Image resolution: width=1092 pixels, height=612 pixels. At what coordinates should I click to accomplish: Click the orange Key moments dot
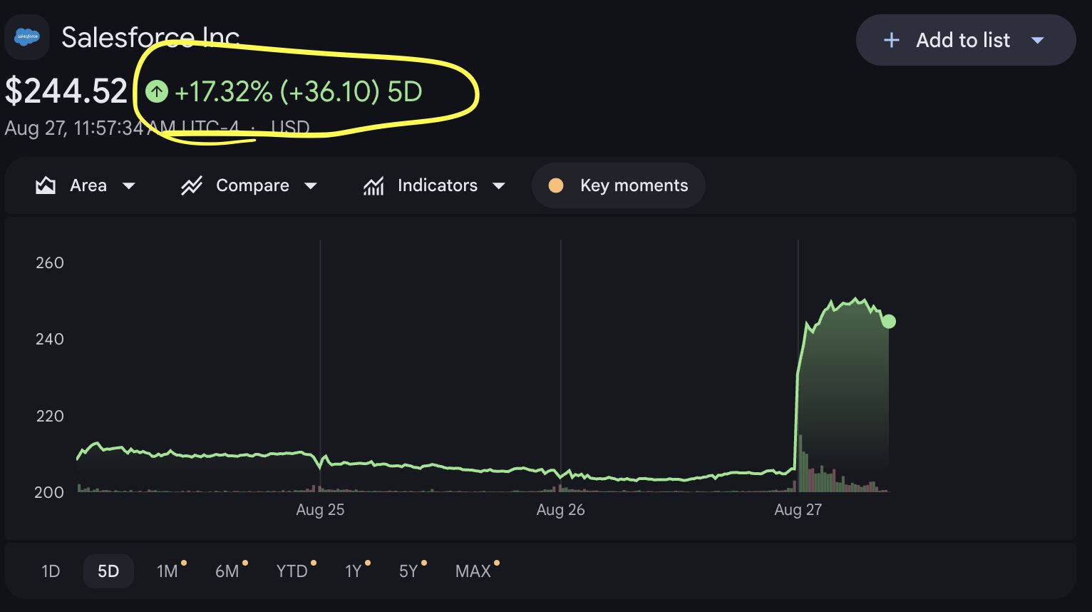556,185
